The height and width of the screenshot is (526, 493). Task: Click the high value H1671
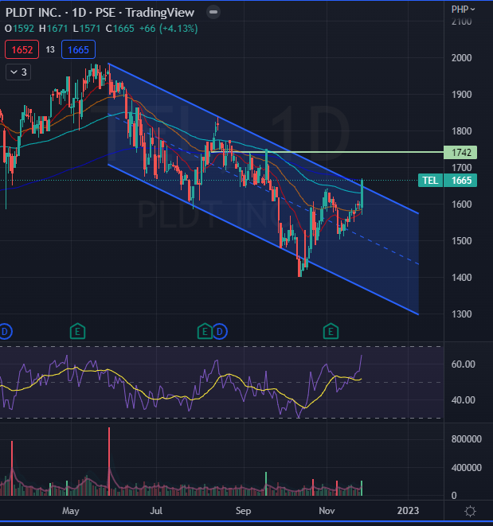click(53, 29)
